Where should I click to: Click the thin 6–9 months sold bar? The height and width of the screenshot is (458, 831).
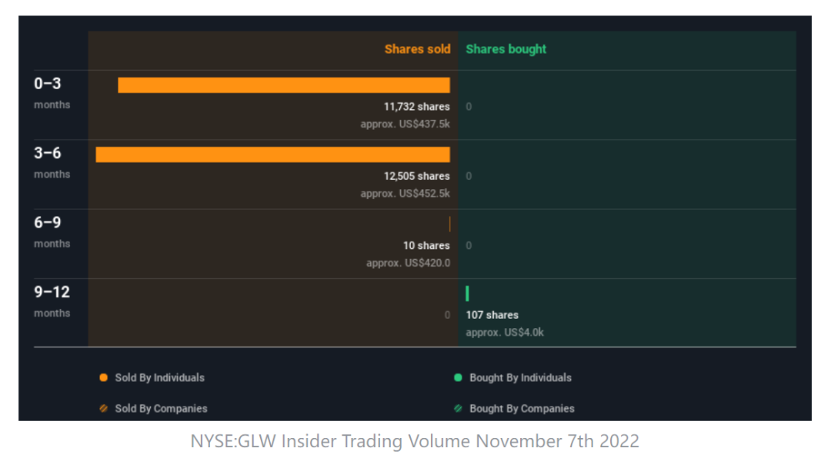(449, 224)
